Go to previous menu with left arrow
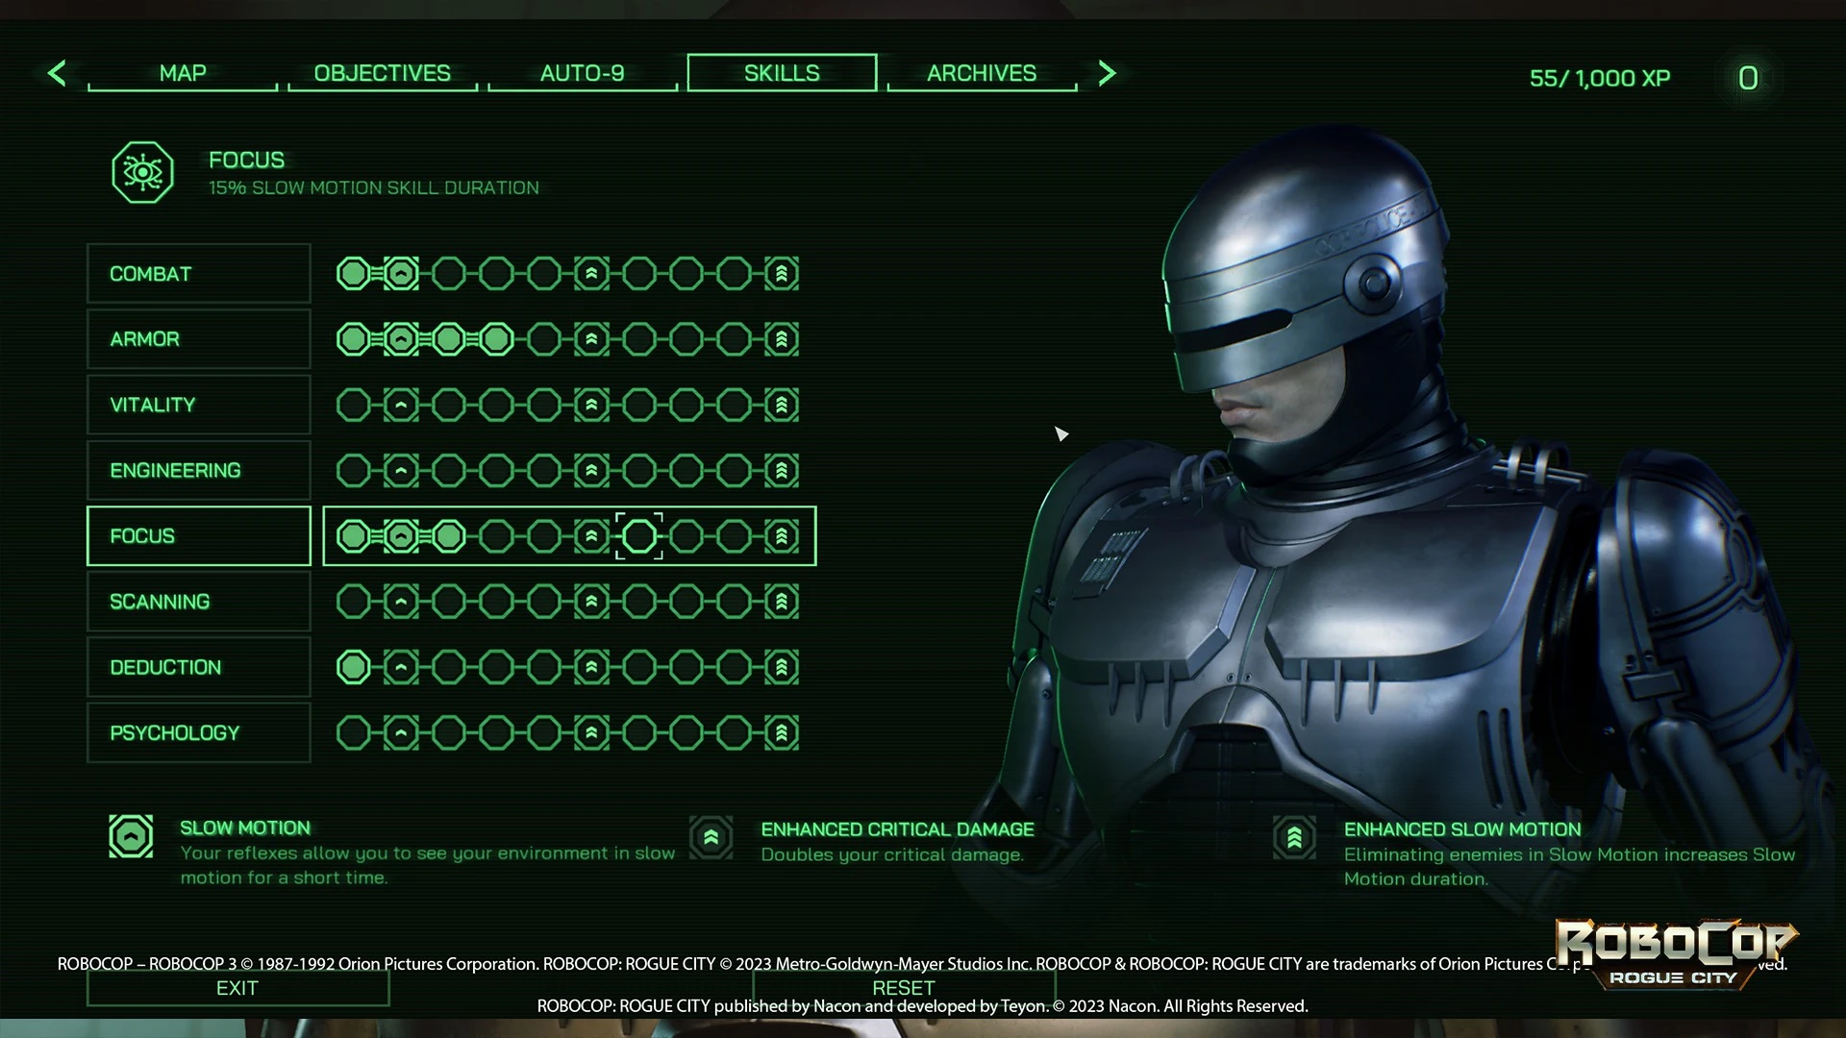1846x1038 pixels. pyautogui.click(x=57, y=73)
